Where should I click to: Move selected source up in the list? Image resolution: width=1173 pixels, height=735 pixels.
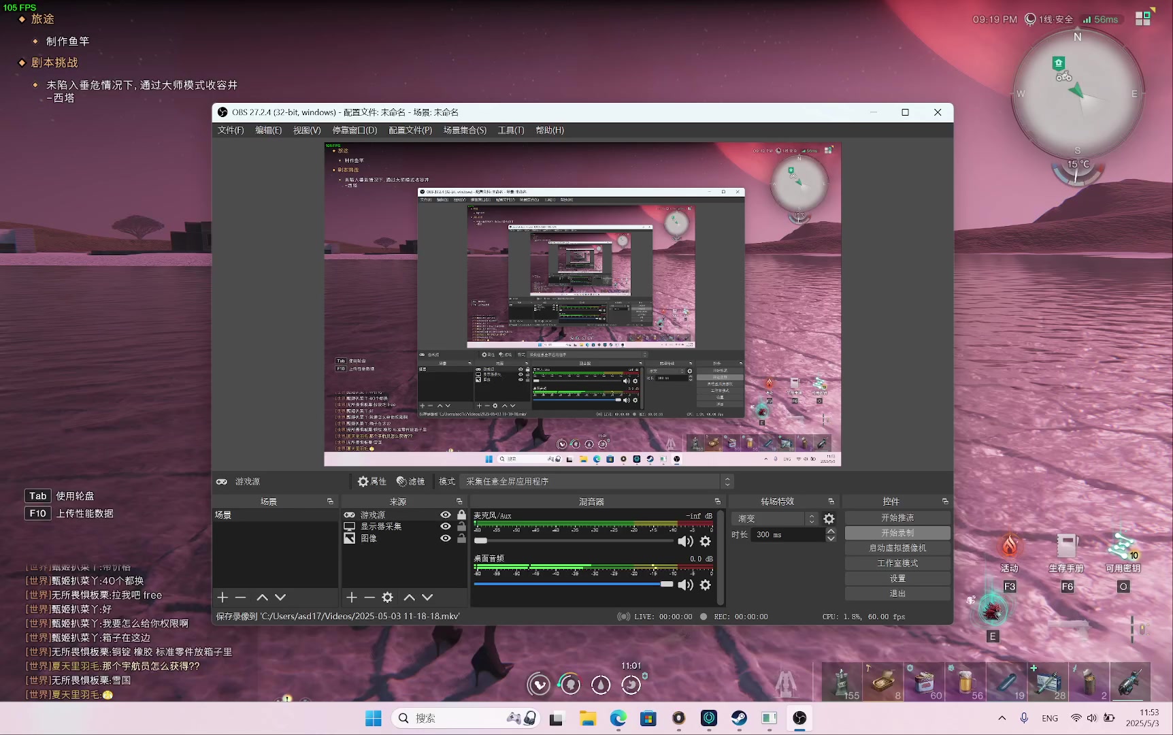[409, 598]
